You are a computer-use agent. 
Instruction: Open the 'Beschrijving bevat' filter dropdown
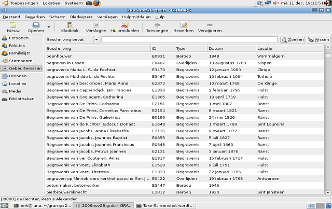72,39
